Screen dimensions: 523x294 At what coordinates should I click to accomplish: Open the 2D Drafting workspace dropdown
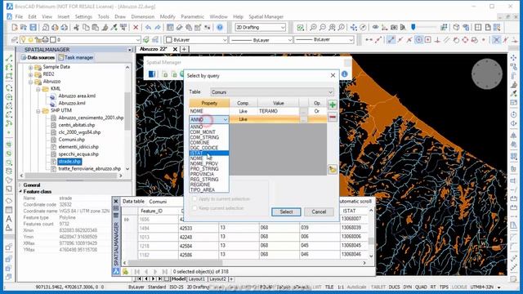[261, 27]
